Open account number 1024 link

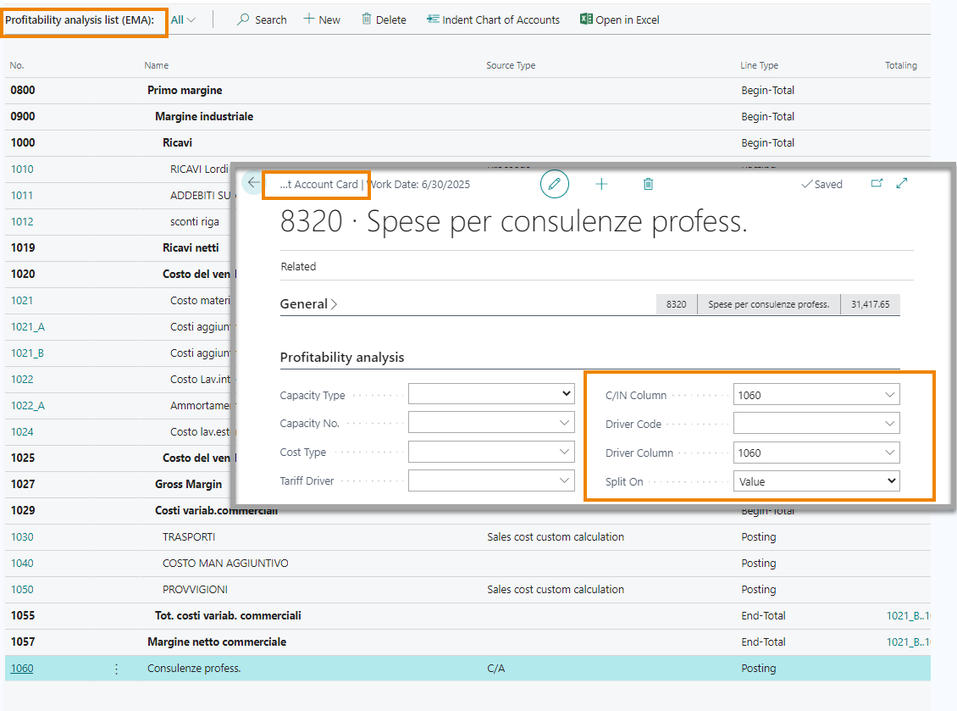tap(22, 432)
